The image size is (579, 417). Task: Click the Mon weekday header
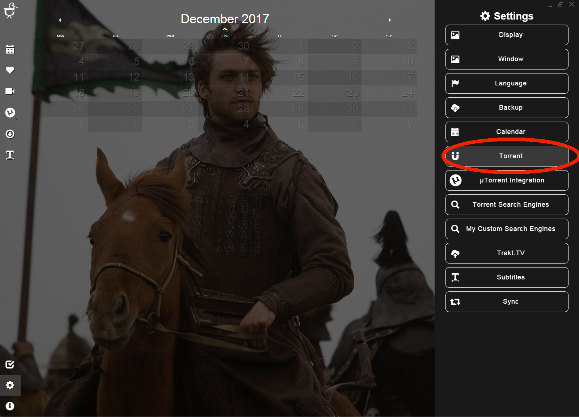point(60,36)
